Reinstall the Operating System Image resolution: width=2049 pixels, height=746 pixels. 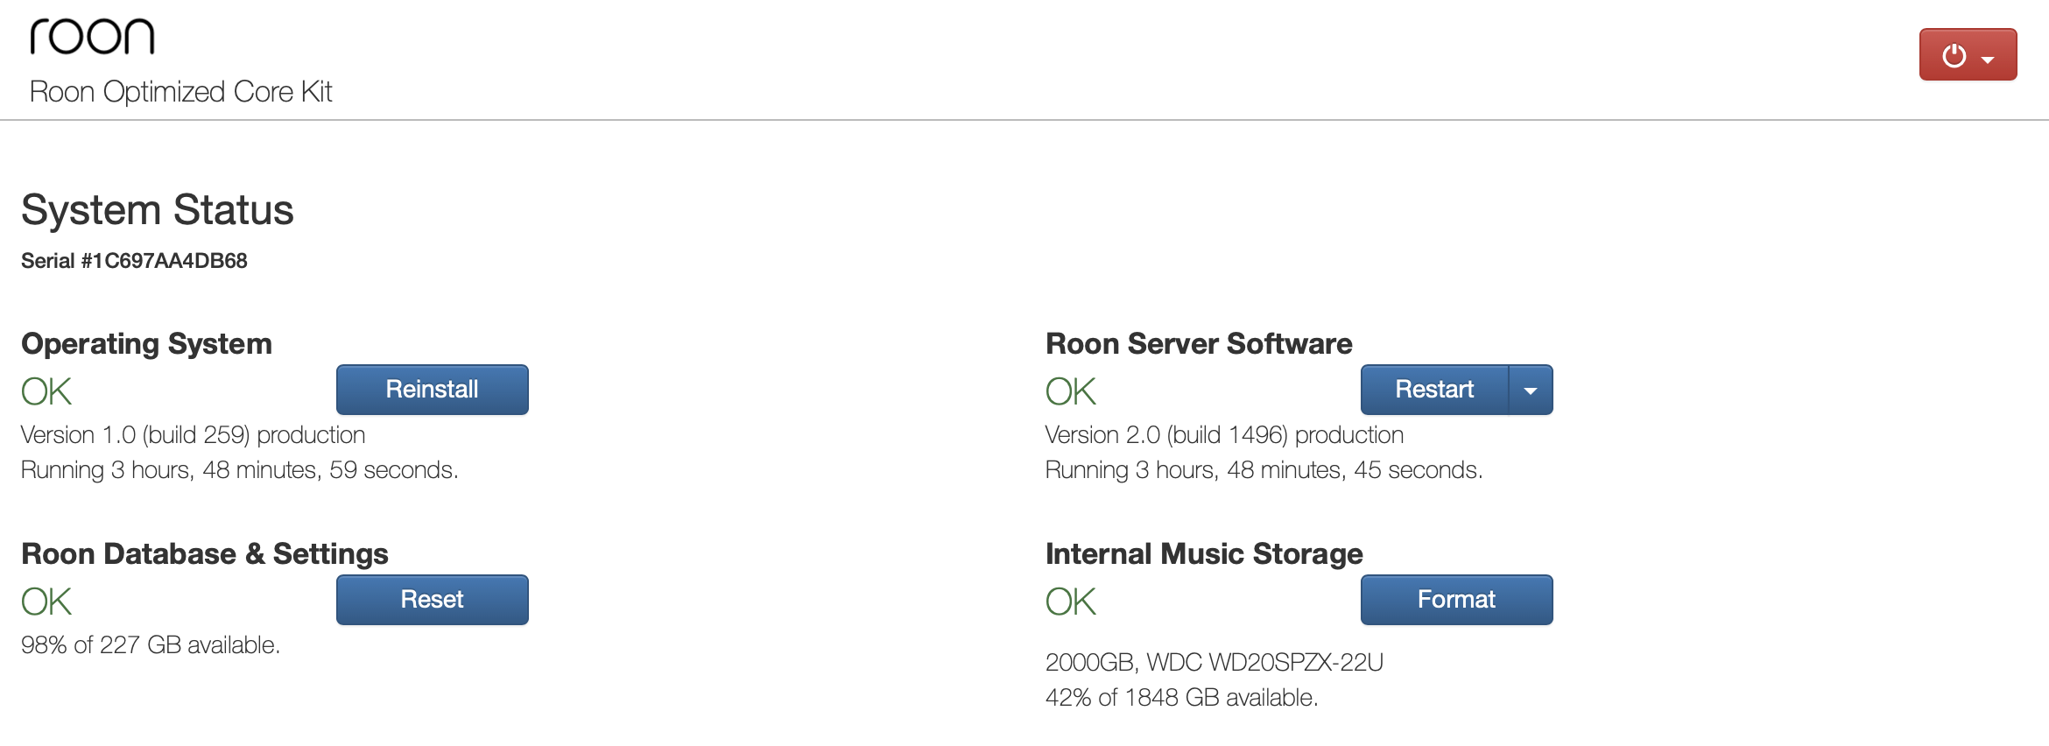pyautogui.click(x=433, y=390)
